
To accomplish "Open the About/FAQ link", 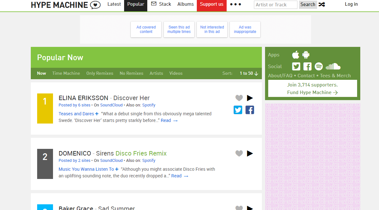I will pyautogui.click(x=280, y=76).
